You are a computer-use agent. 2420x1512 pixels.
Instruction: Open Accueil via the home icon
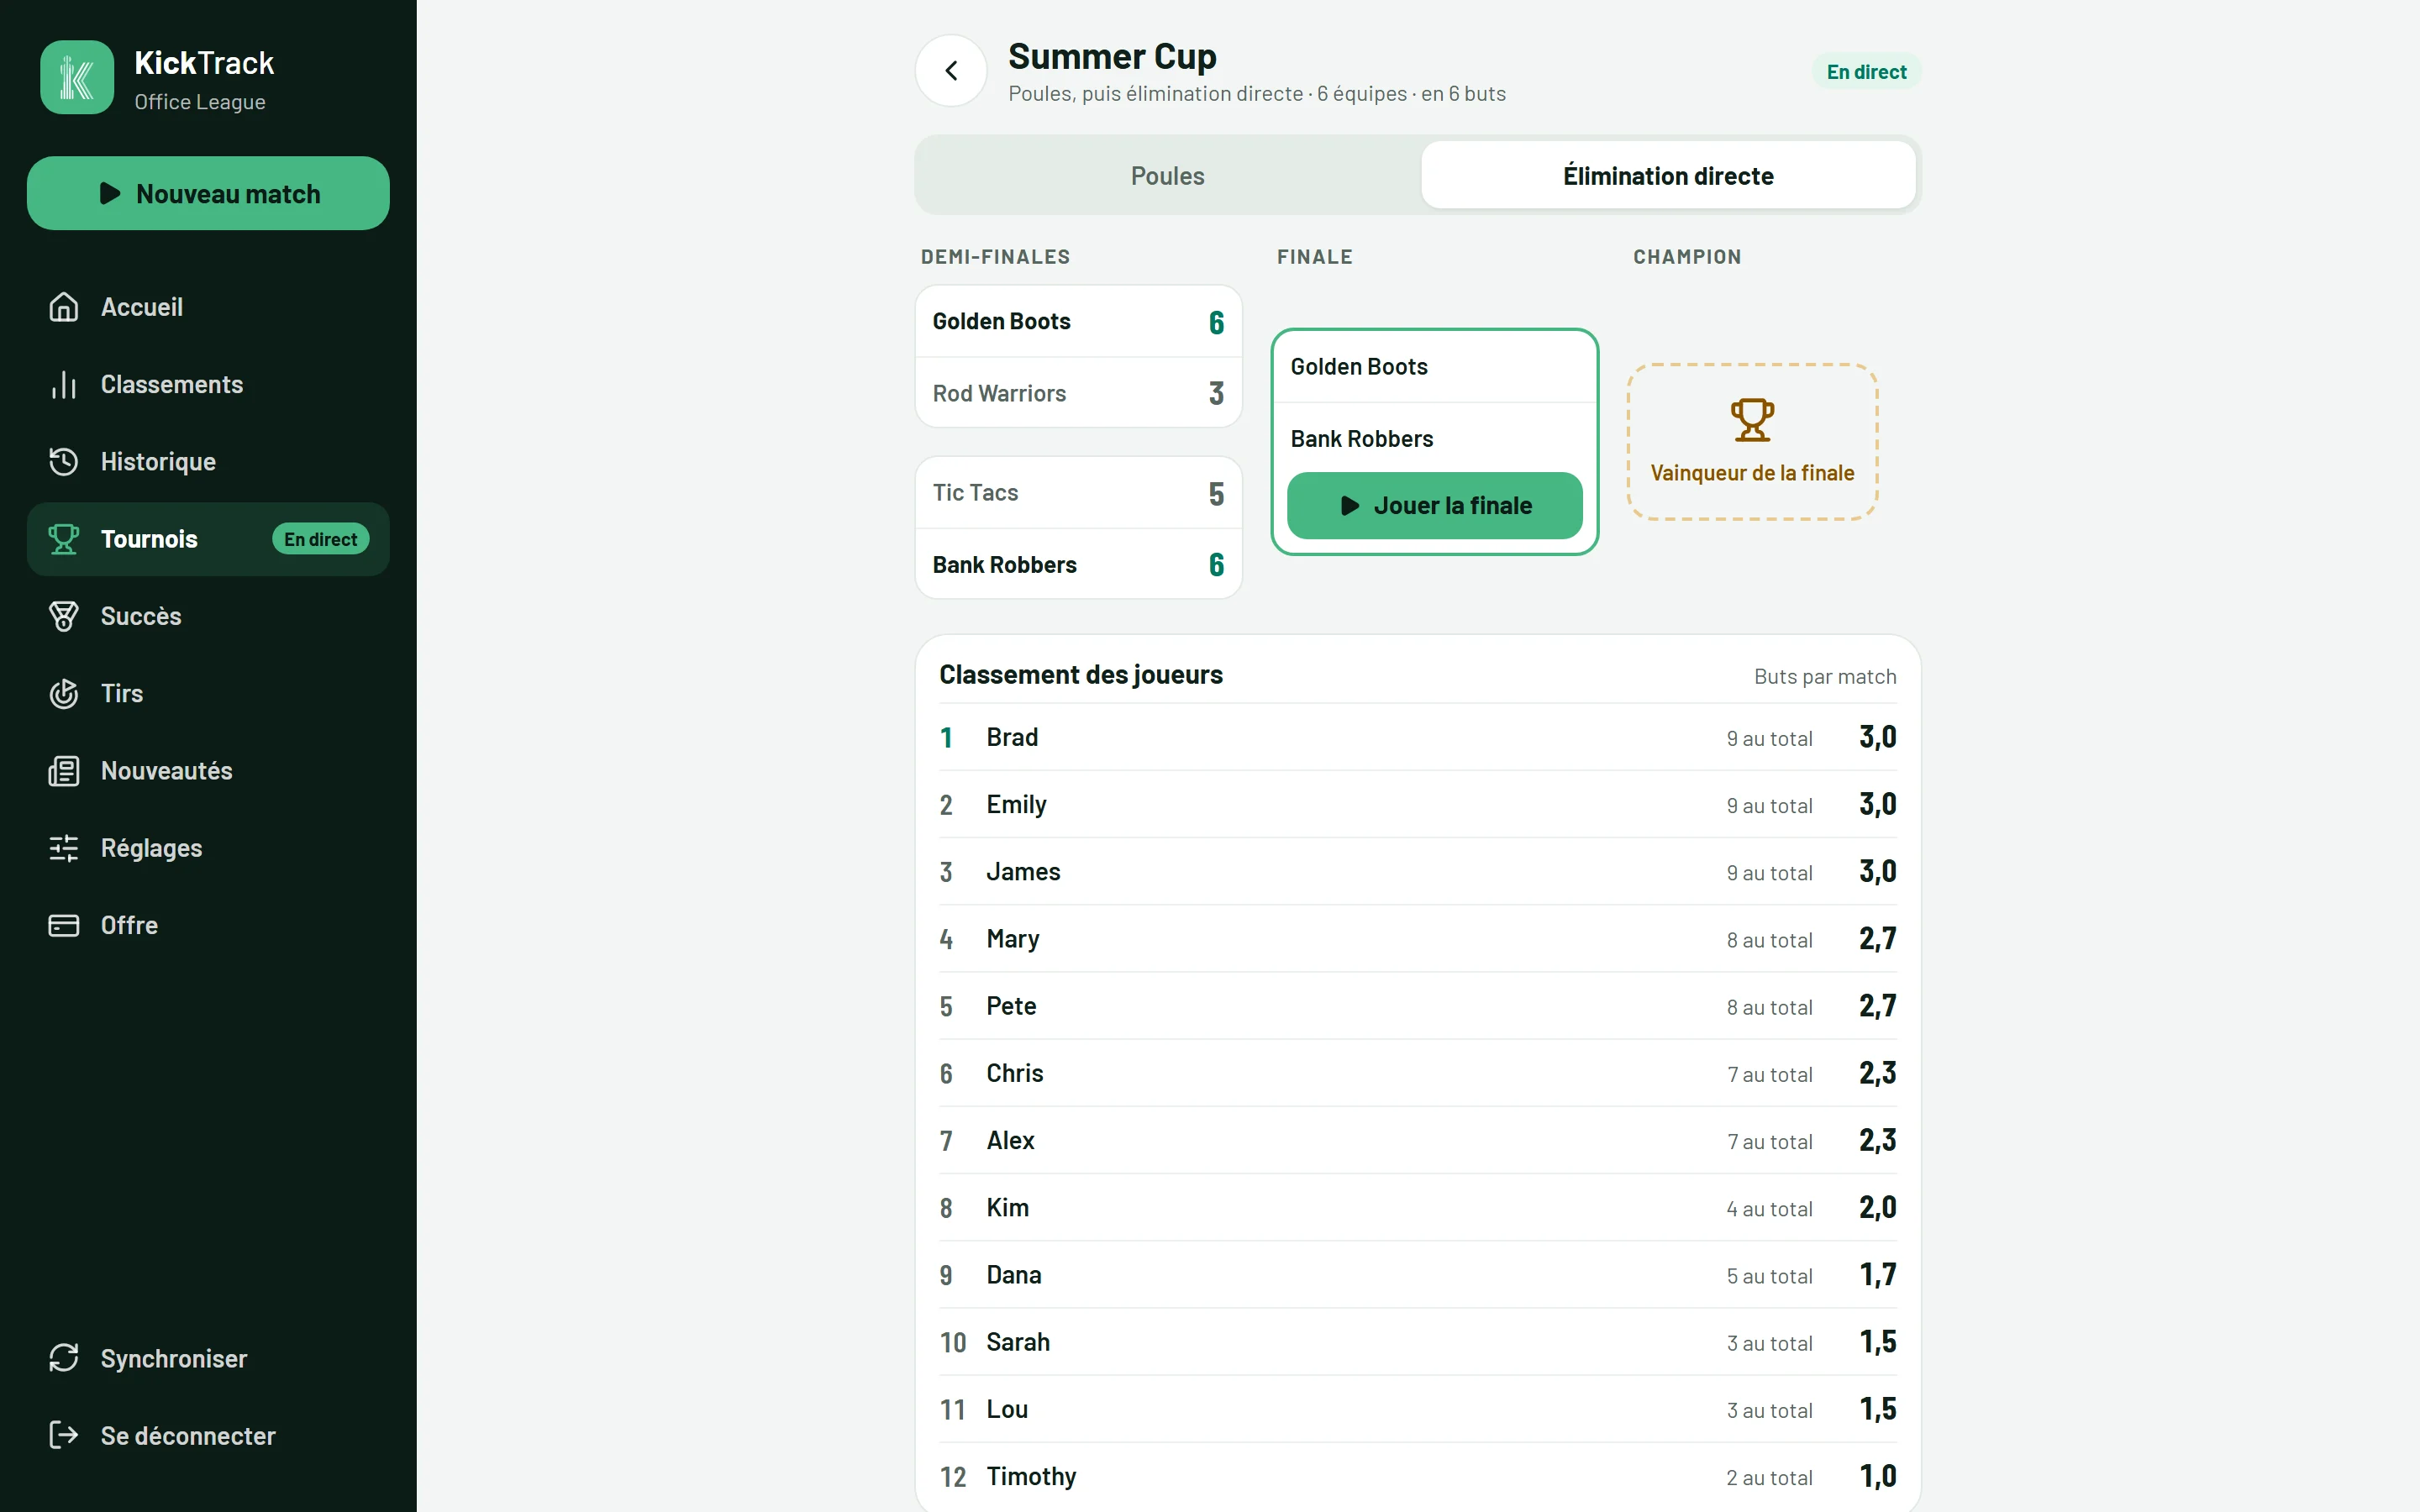[64, 307]
